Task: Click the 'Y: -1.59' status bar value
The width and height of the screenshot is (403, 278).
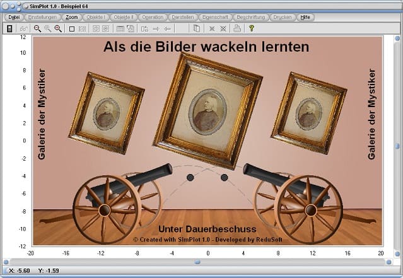Action: click(x=49, y=270)
